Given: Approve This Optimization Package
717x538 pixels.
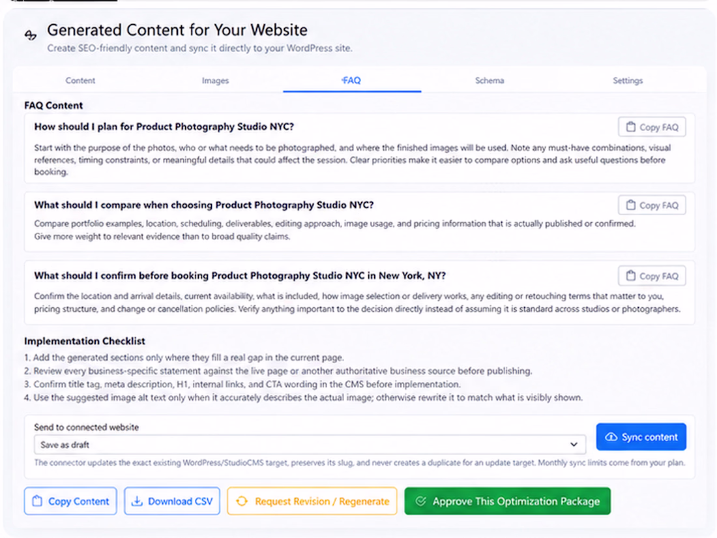Looking at the screenshot, I should click(508, 501).
